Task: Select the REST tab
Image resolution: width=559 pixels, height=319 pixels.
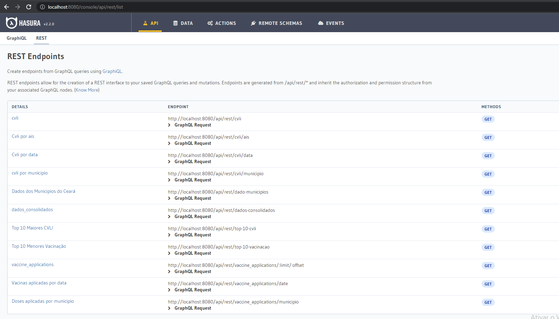Action: pyautogui.click(x=41, y=38)
